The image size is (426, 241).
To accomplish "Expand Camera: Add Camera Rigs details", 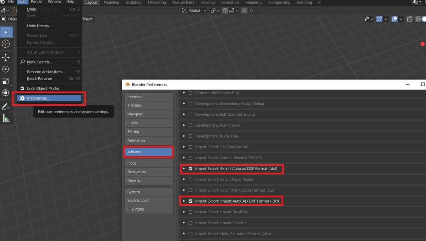I will (184, 93).
